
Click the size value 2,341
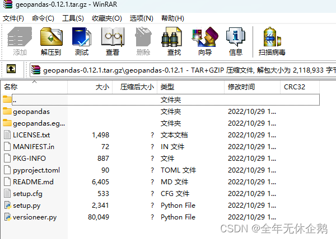(x=100, y=205)
